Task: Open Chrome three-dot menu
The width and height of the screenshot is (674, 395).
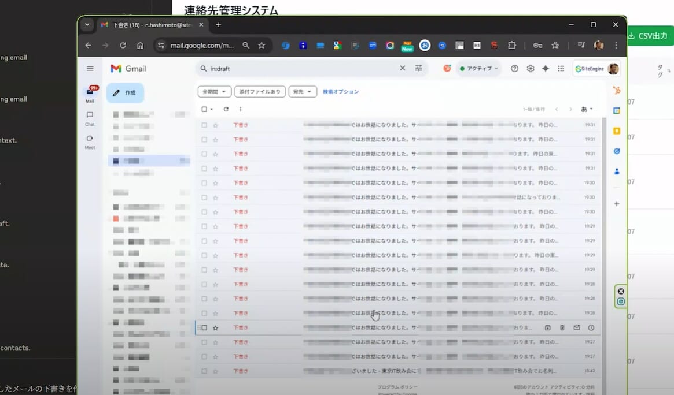Action: (x=616, y=45)
